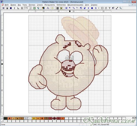This screenshot has width=137, height=126.
Task: Select the orange swatch with up arrow
Action: 9,118
